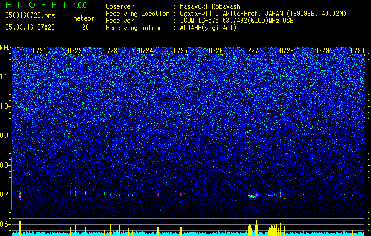Click the 0725 time marker
This screenshot has height=236, width=371.
pyautogui.click(x=180, y=51)
